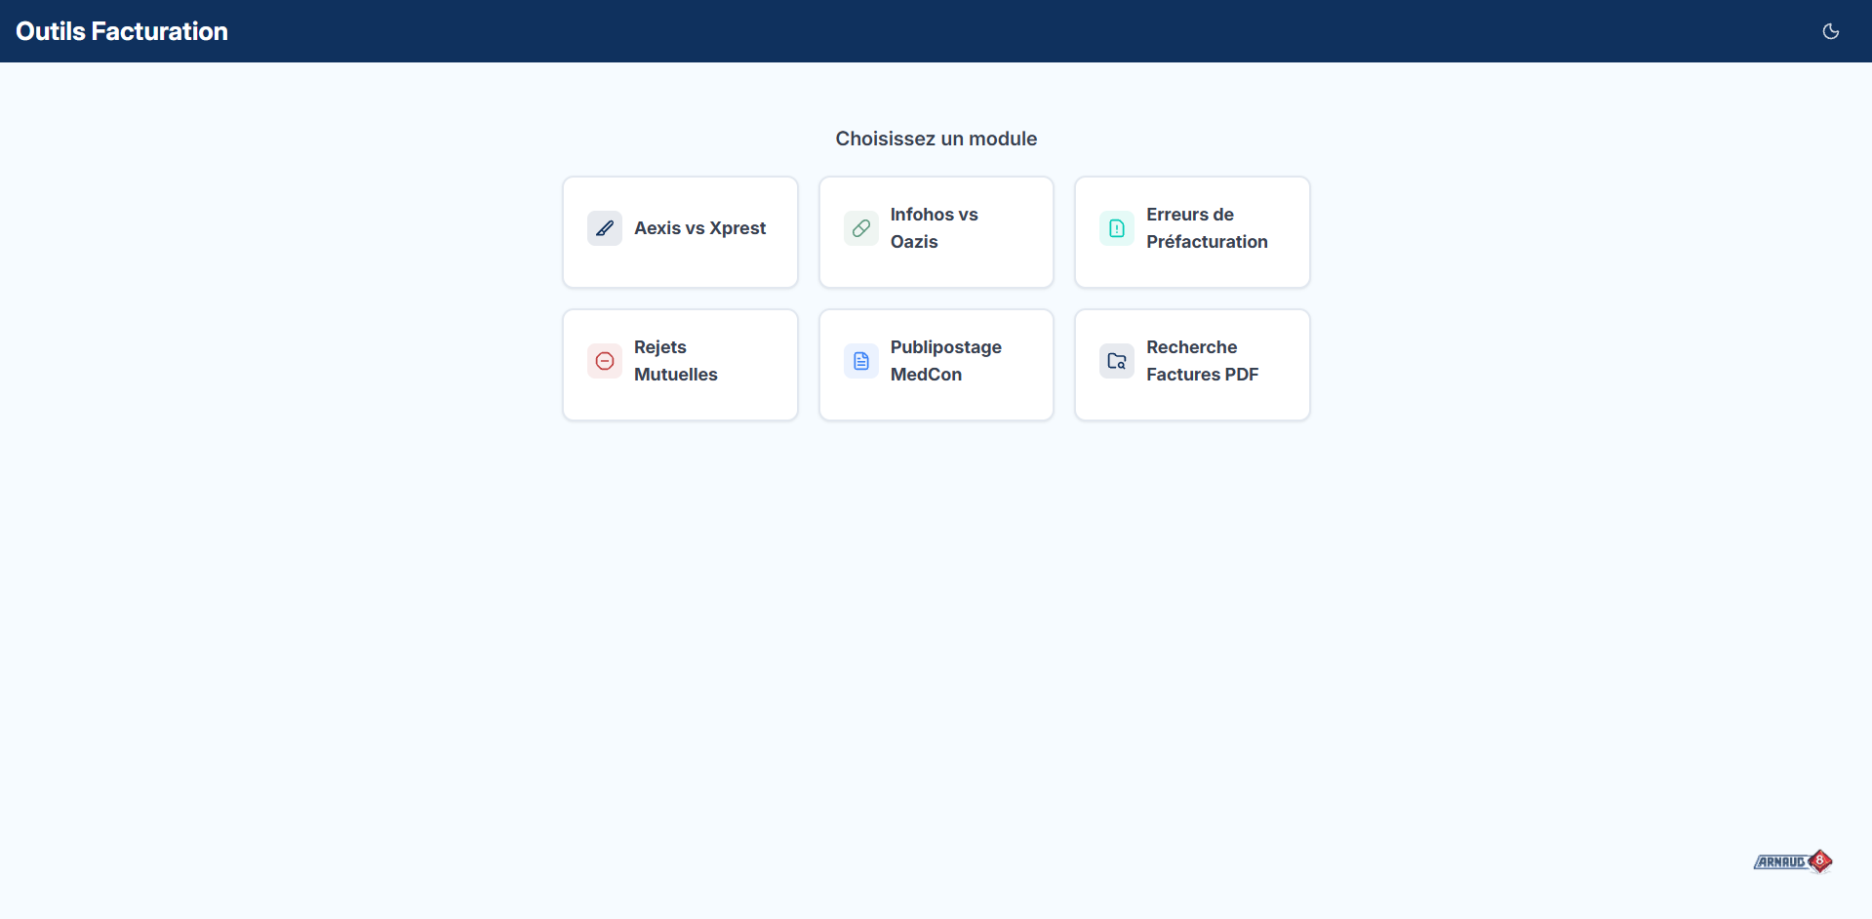The width and height of the screenshot is (1872, 919).
Task: Click the link icon on Infohos vs Oazis card
Action: pos(860,227)
